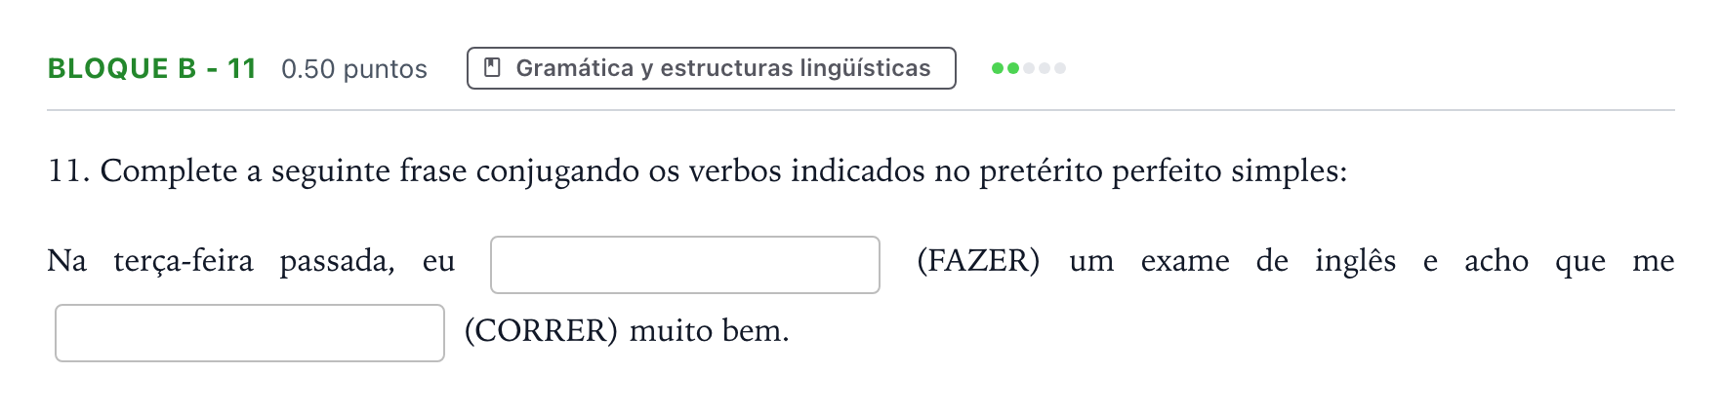Viewport: 1722px width, 411px height.
Task: Click the (CORRER) verb hint
Action: [x=541, y=331]
